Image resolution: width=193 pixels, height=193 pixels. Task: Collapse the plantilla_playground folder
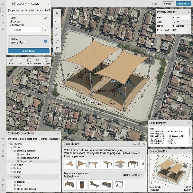tap(12, 151)
